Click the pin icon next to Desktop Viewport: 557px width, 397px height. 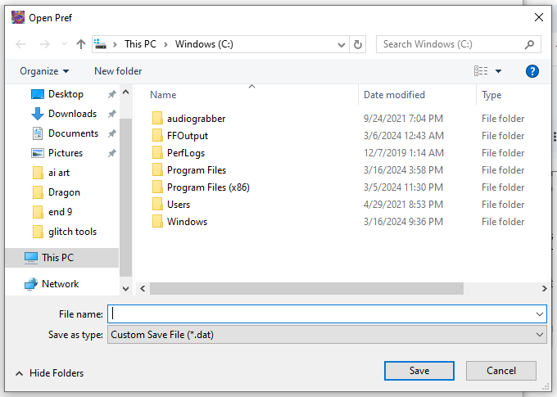coord(112,94)
